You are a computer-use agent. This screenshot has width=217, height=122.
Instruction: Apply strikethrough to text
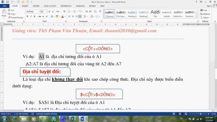[40, 17]
